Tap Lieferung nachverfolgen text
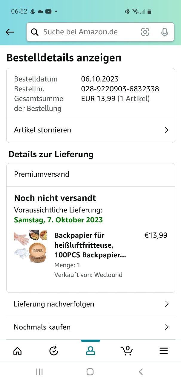181x382 pixels. coord(54,304)
